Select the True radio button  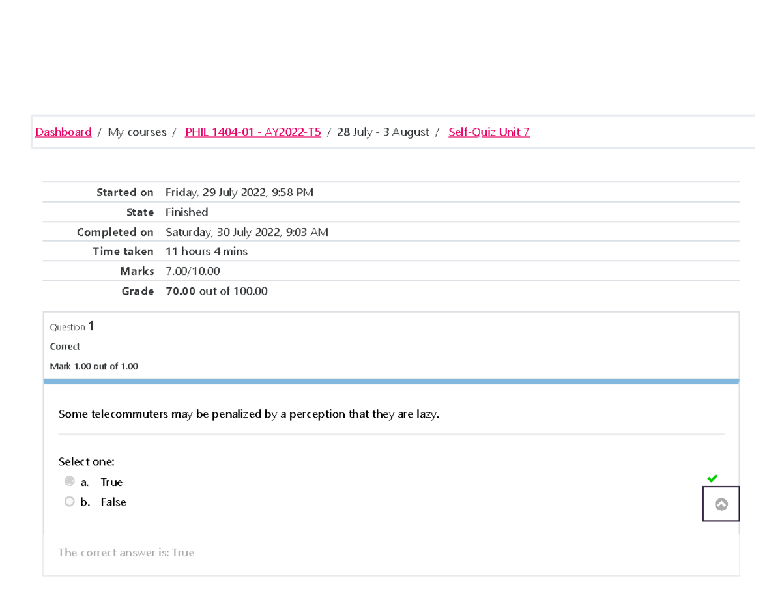pyautogui.click(x=70, y=482)
